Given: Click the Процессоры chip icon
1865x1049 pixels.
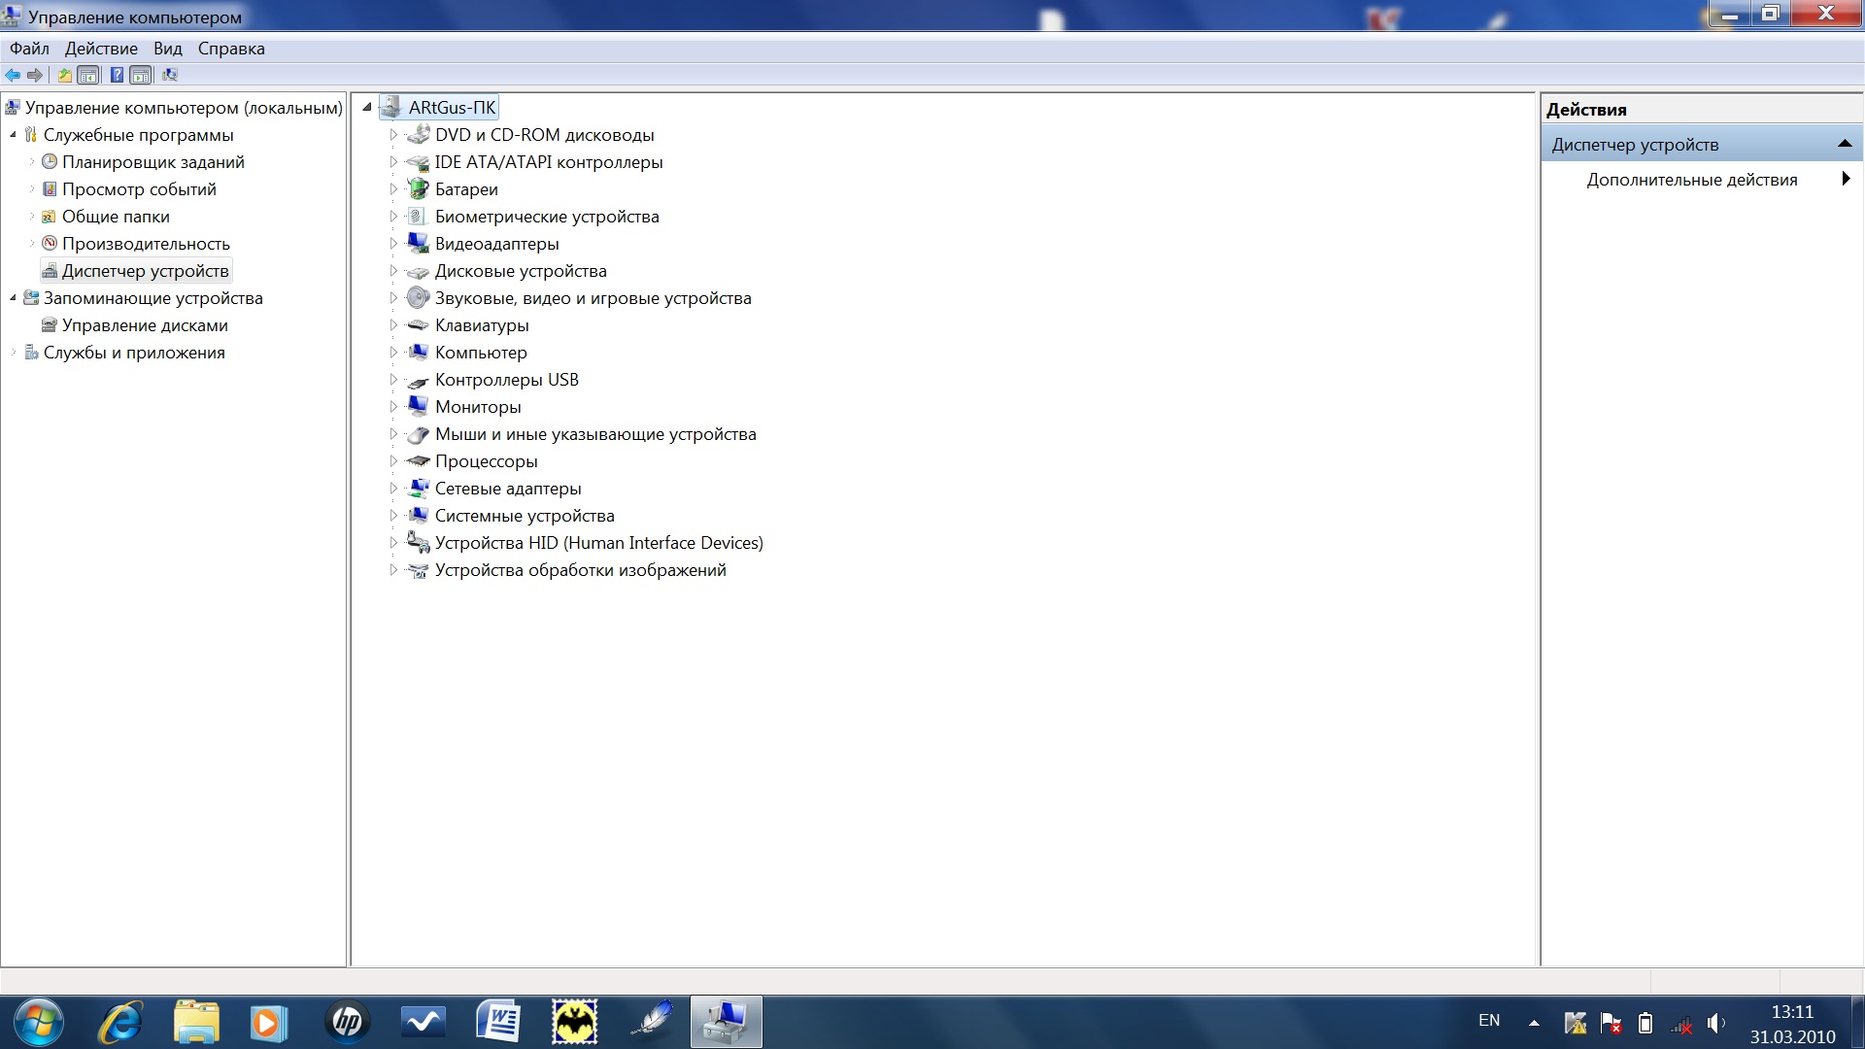Looking at the screenshot, I should click(418, 461).
